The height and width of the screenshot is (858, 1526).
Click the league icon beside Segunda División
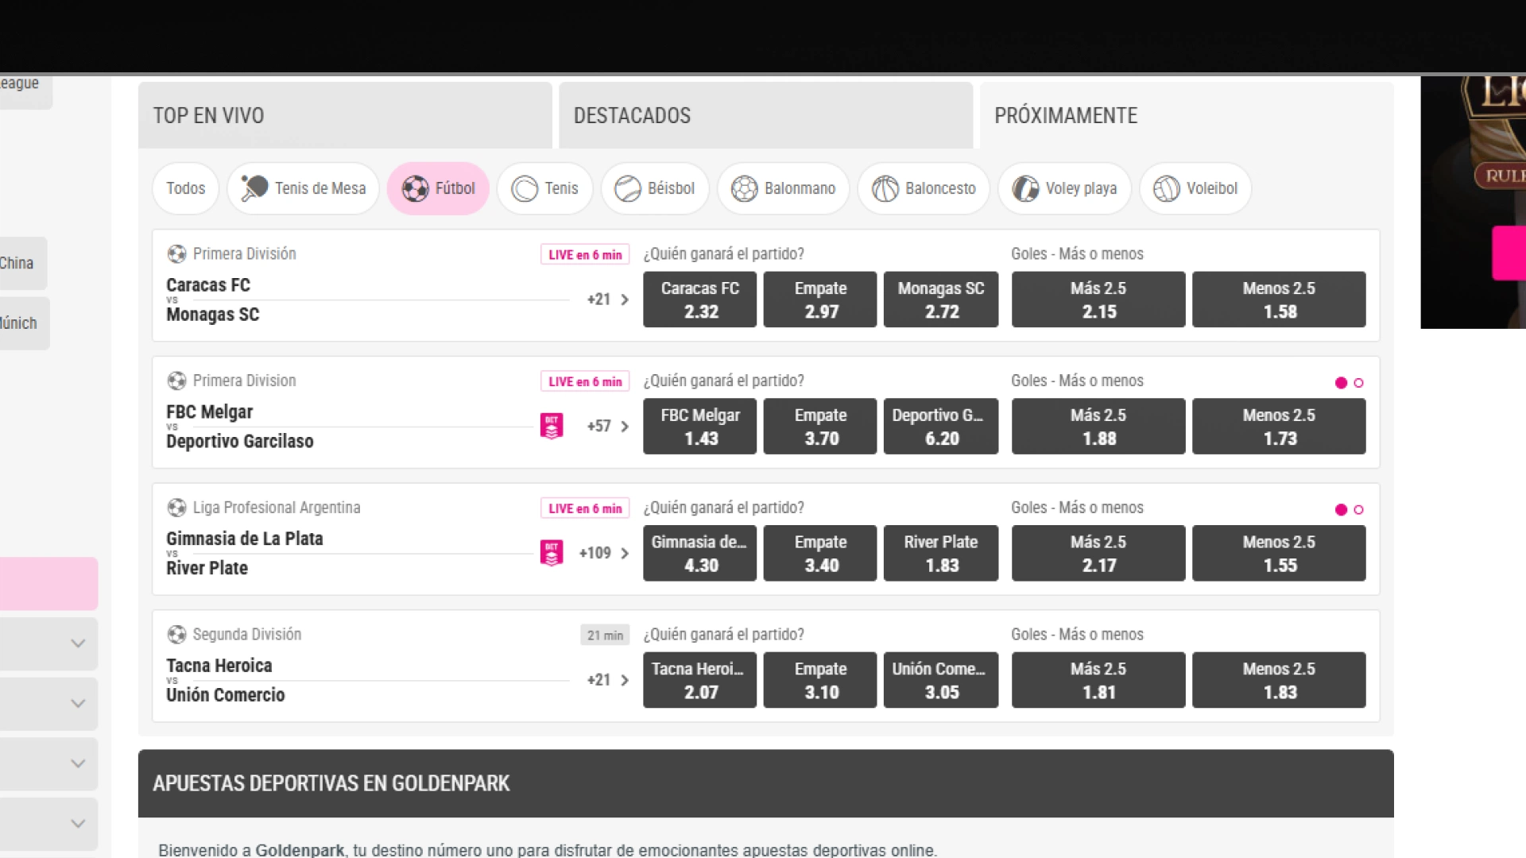[x=176, y=635]
